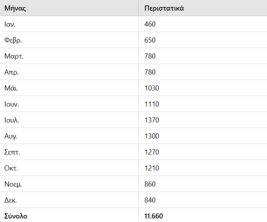
Task: Select the Ιαν. month cell
Action: point(69,24)
